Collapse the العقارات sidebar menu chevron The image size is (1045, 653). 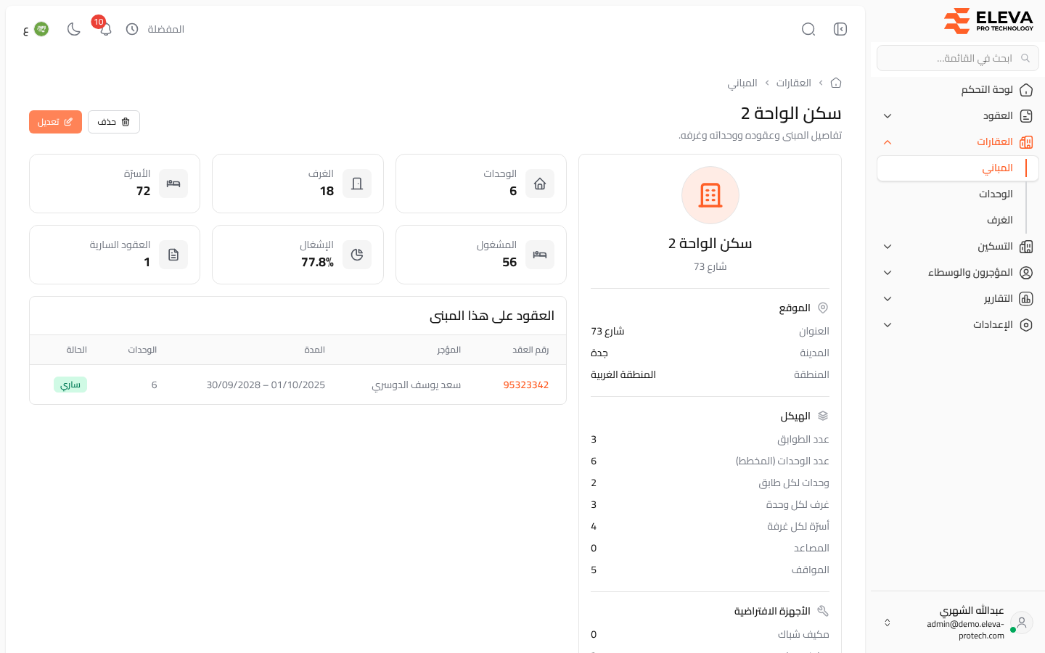point(888,142)
